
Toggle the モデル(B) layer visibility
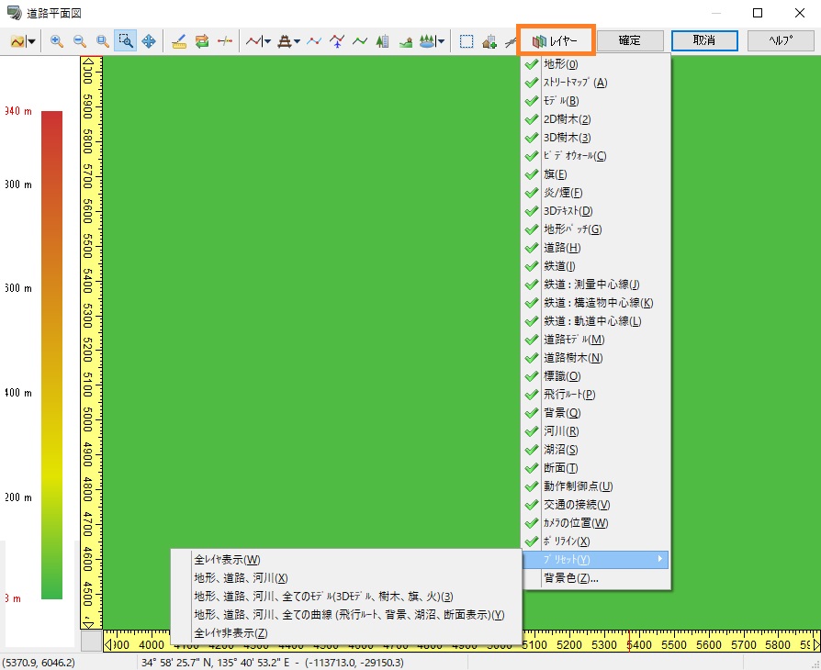tap(596, 101)
